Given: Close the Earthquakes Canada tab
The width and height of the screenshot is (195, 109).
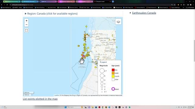Looking at the screenshot, I should pos(110,2).
